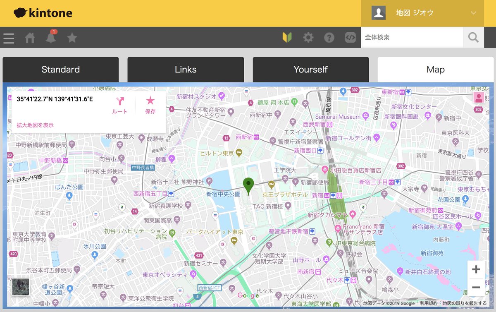Click the 東京オペラシティ marker
Viewport: 496px width, 312px height.
(193, 274)
